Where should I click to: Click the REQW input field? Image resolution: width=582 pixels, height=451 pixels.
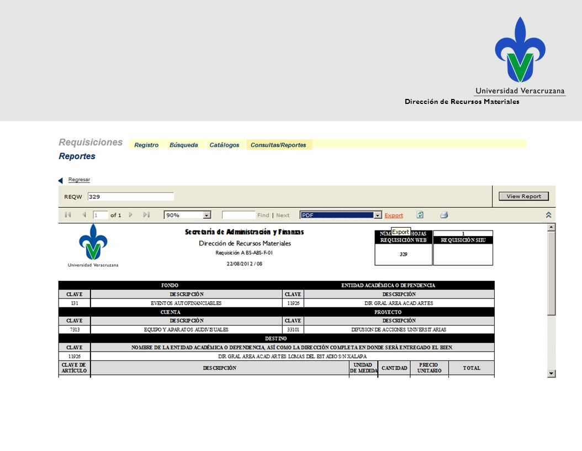(x=131, y=197)
